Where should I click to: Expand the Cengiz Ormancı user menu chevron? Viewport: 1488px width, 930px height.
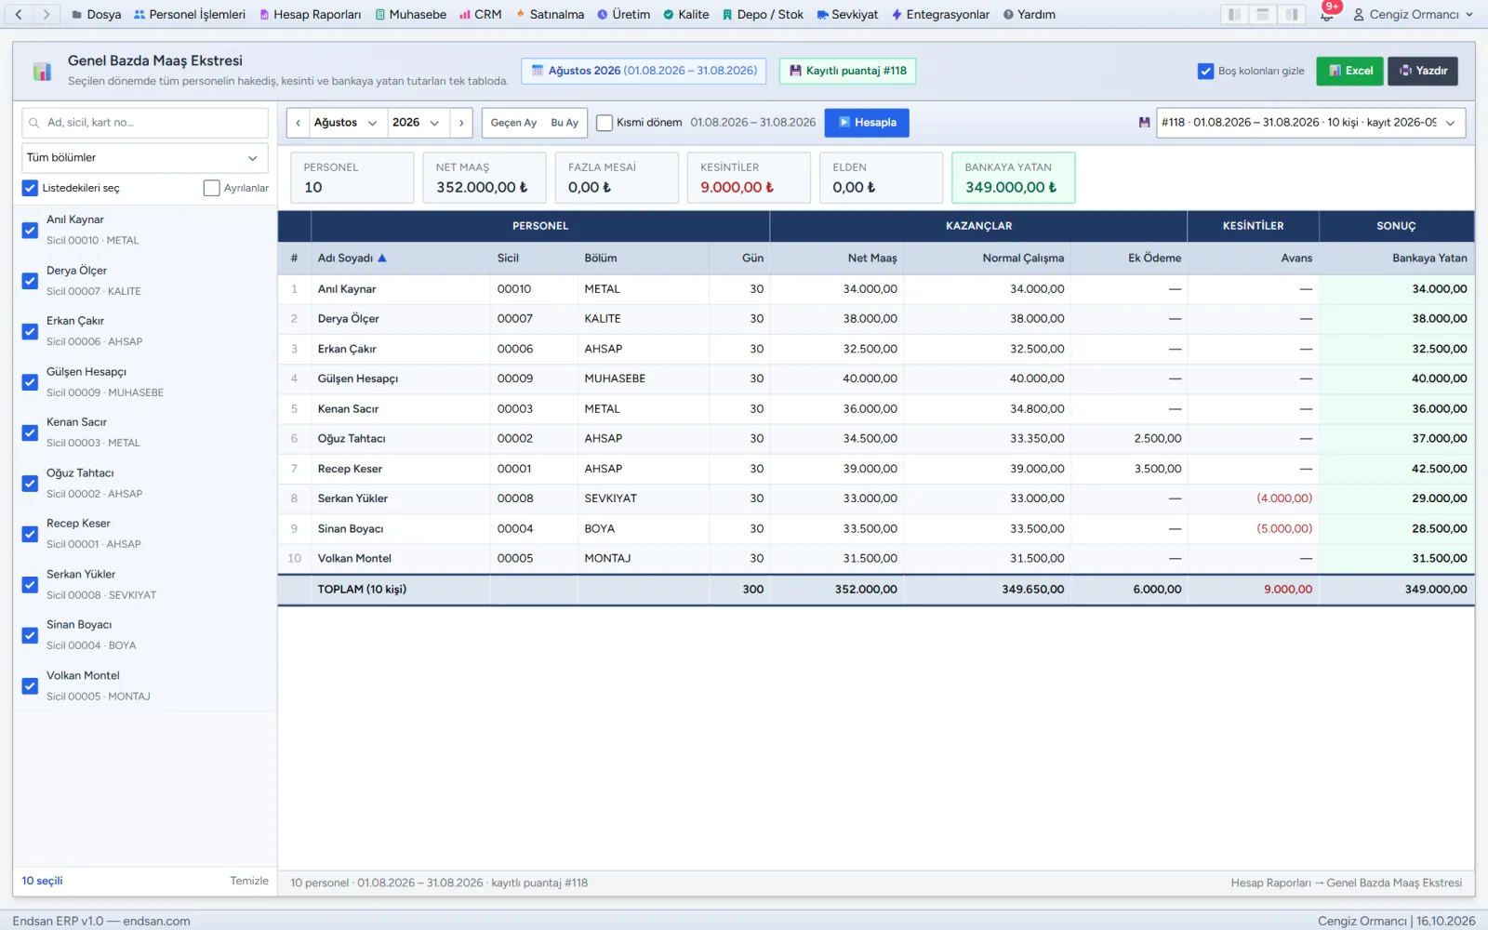1469,15
